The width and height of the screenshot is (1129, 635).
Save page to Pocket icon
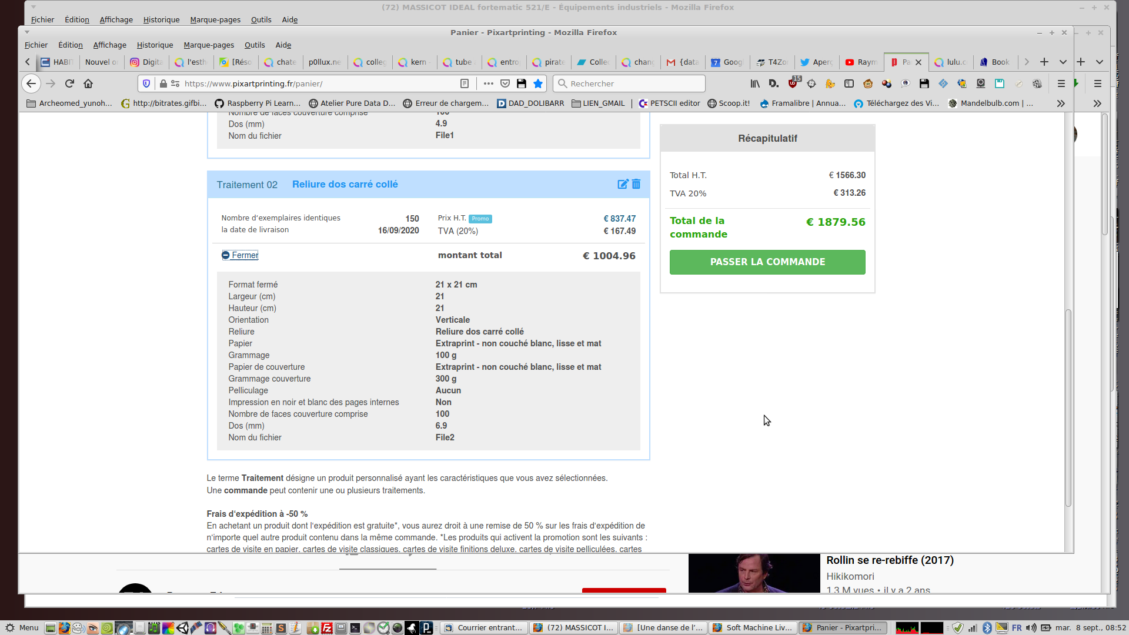505,83
